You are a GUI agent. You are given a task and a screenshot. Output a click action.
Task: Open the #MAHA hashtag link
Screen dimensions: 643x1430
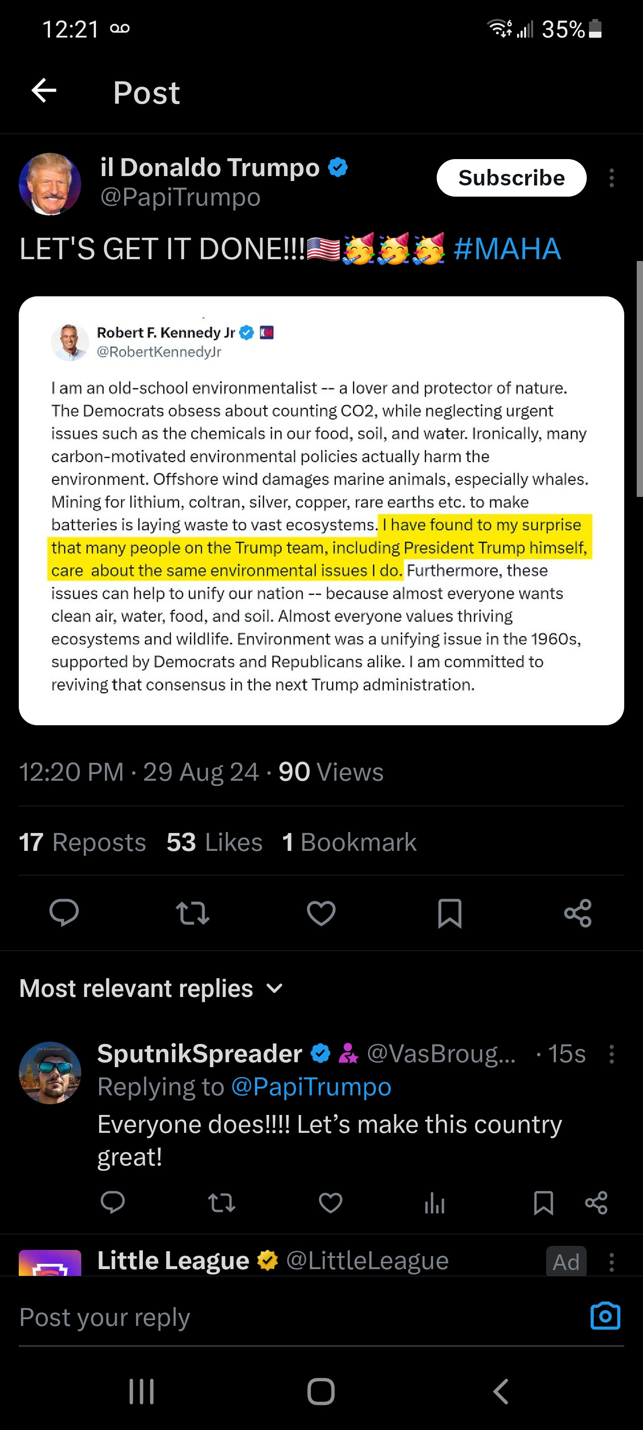(x=506, y=249)
